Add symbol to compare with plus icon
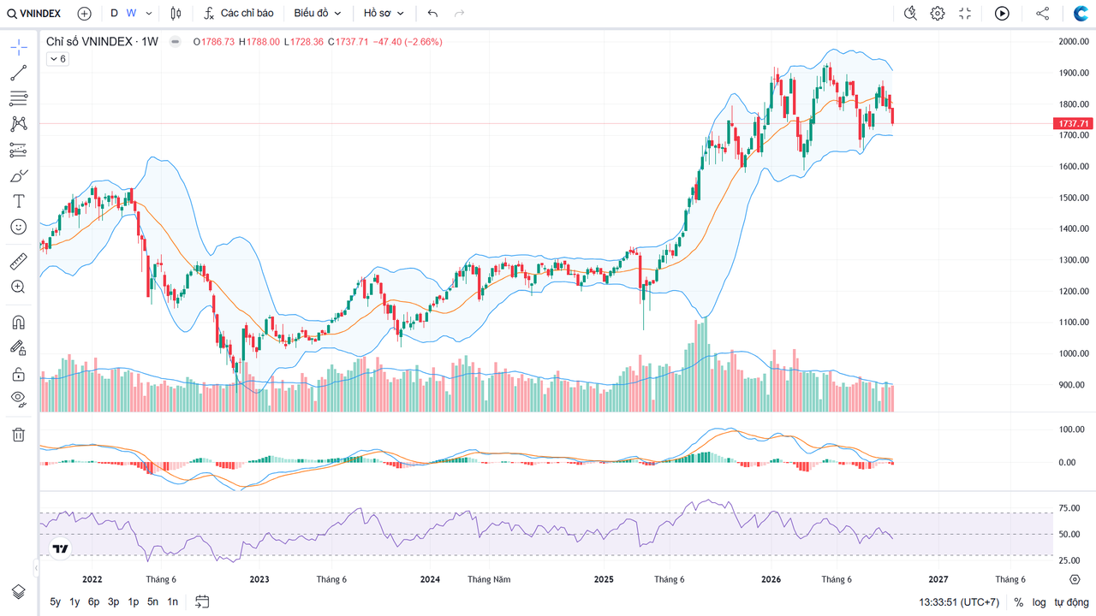1096x616 pixels. click(84, 14)
